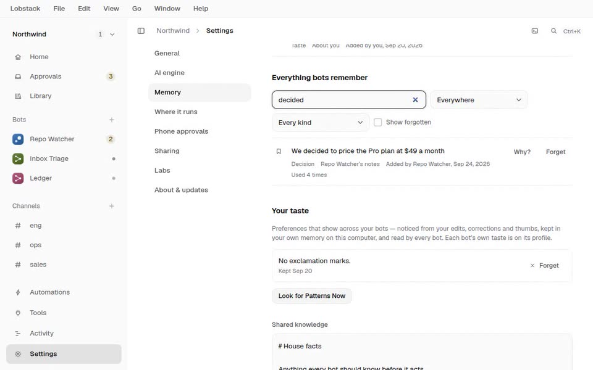593x370 pixels.
Task: Open the Window menu
Action: 167,8
